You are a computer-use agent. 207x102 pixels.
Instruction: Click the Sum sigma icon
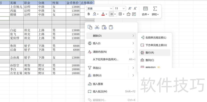point(155,8)
